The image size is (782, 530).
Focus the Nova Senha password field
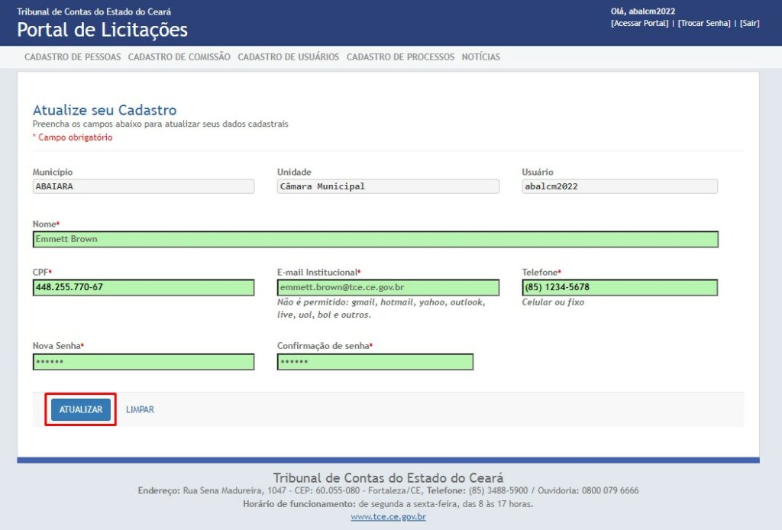(x=143, y=362)
